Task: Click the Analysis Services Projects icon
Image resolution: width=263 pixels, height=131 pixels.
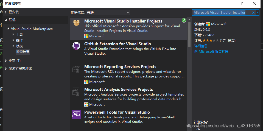Action: [76, 91]
